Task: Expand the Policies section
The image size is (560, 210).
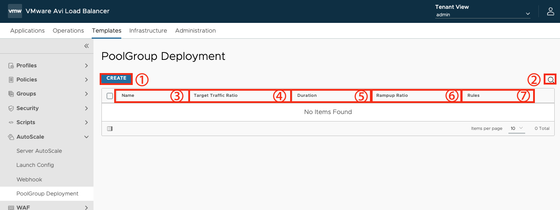Action: click(86, 80)
